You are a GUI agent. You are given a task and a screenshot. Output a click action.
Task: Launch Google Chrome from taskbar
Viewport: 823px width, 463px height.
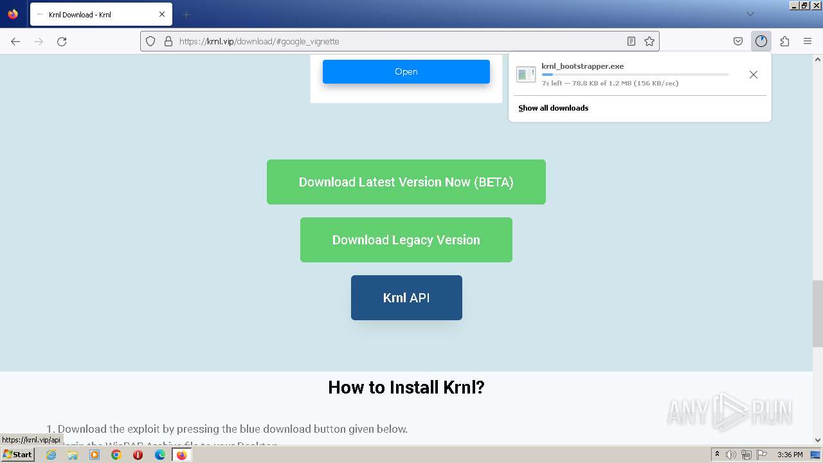(x=116, y=455)
